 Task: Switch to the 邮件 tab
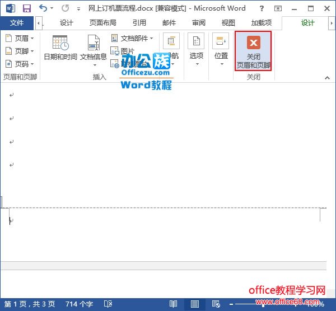coord(169,23)
